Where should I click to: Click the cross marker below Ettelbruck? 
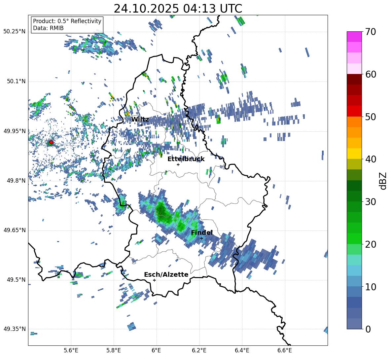pyautogui.click(x=178, y=164)
